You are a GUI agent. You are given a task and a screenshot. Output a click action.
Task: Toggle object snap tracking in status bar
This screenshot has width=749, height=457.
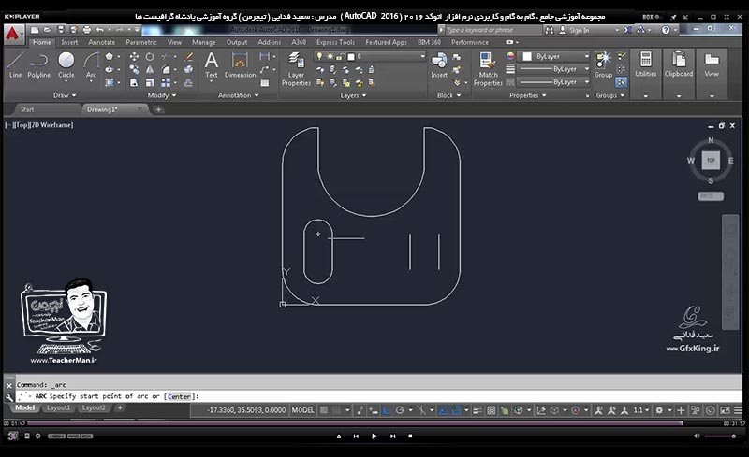point(442,410)
